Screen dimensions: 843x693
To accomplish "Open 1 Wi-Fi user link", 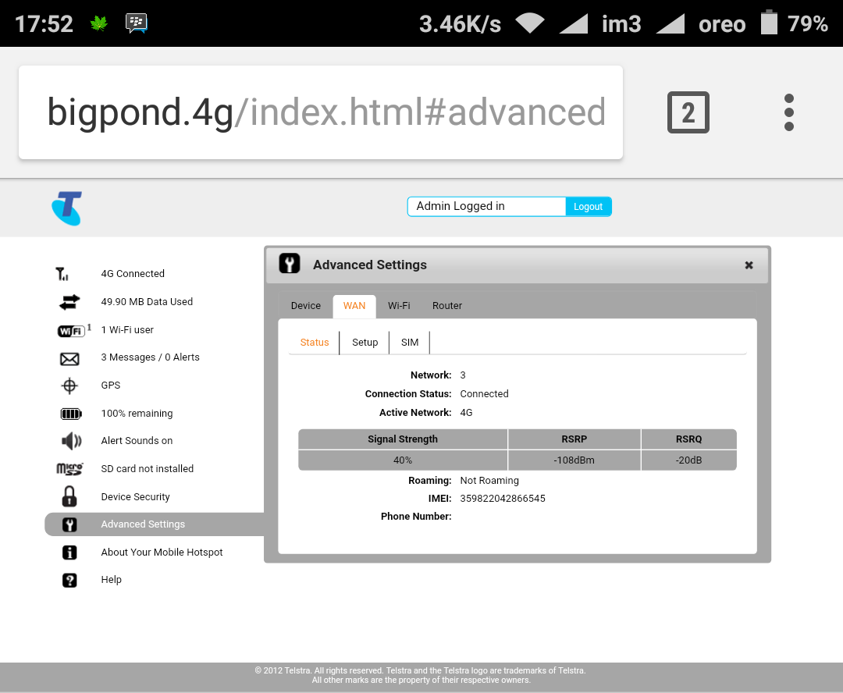I will (x=127, y=330).
